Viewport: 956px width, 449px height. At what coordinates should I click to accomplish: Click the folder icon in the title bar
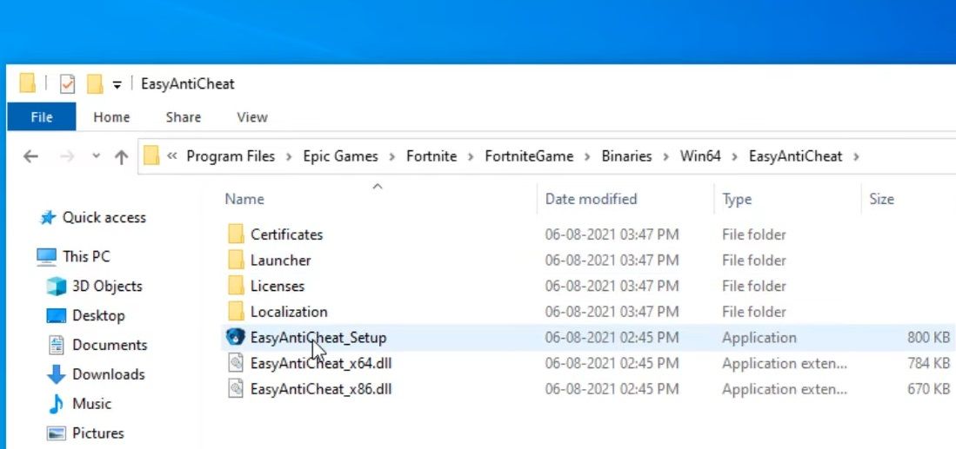pyautogui.click(x=28, y=83)
